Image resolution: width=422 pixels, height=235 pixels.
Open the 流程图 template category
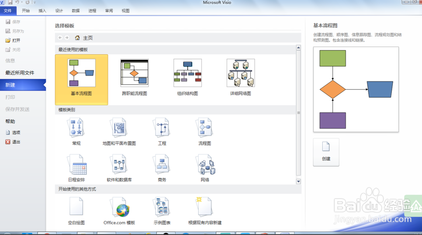tap(205, 132)
